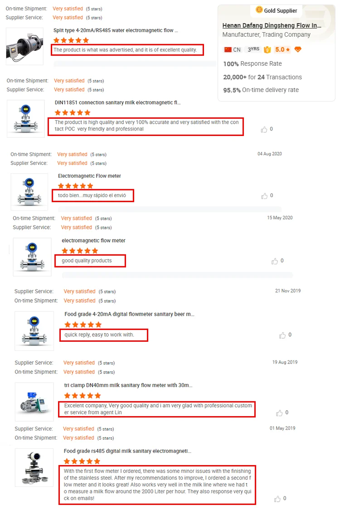Click Food grade rs485 meter thumbnail
340x519 pixels.
tap(34, 468)
